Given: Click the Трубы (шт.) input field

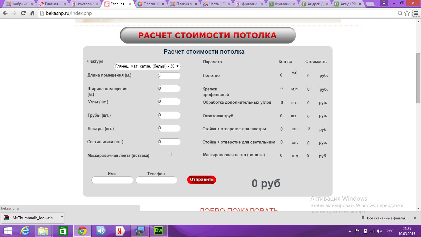Looking at the screenshot, I should tap(169, 115).
